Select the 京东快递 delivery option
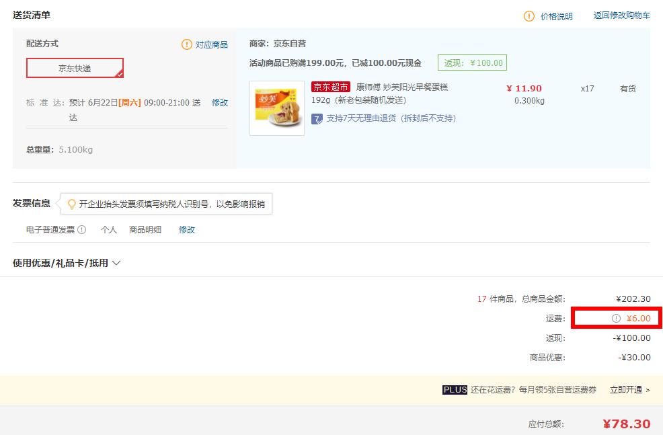The height and width of the screenshot is (435, 663). point(75,68)
